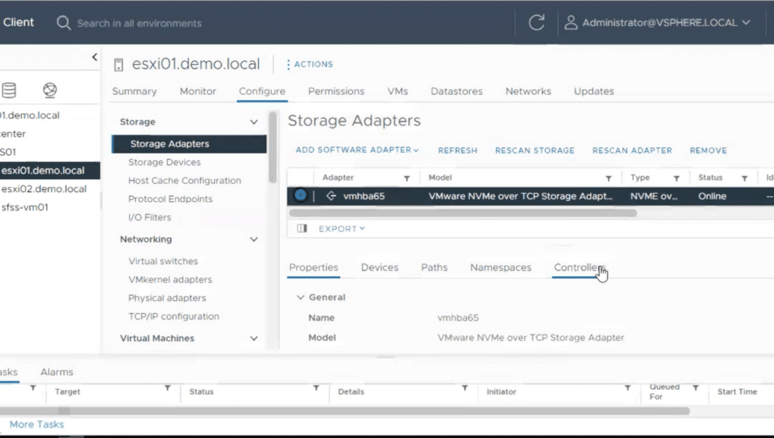Open the Add Software Adapter dropdown

tap(357, 150)
